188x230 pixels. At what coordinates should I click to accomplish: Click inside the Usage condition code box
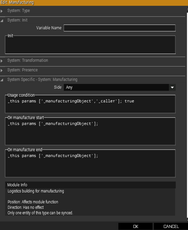pos(90,104)
